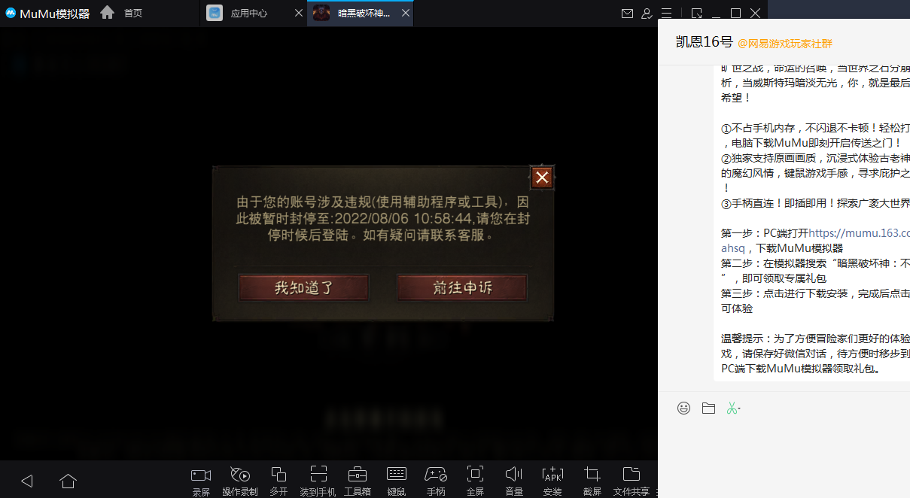This screenshot has width=910, height=498.
Task: Close the account suspension dialog
Action: (x=542, y=178)
